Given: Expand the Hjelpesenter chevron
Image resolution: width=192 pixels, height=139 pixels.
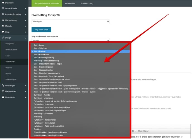Looking at the screenshot, I should 25,92.
